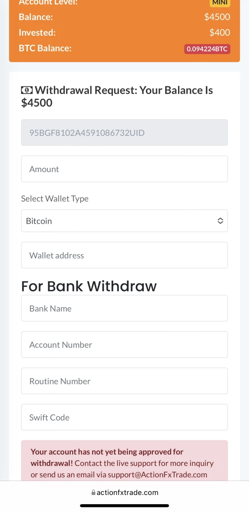Image resolution: width=249 pixels, height=512 pixels.
Task: Tap the lock icon in the address bar
Action: click(93, 493)
